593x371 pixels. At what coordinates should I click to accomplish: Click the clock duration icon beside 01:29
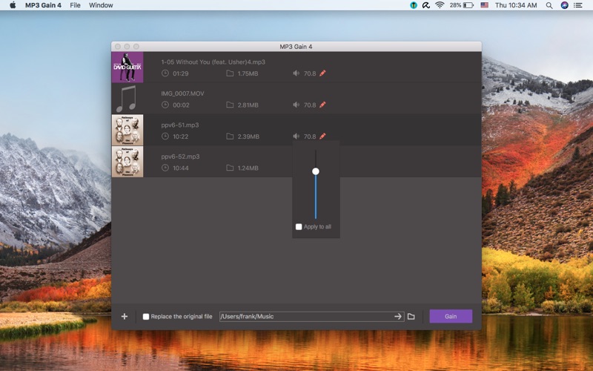click(x=165, y=73)
